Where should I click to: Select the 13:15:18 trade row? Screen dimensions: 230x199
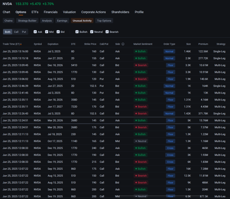pyautogui.click(x=115, y=58)
